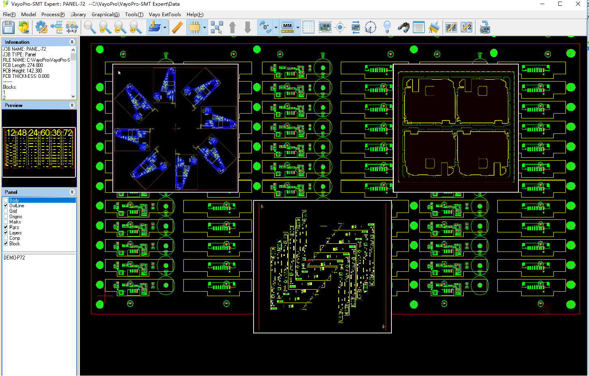Click the four-board outline inset image
This screenshot has height=376, width=589.
coord(456,128)
